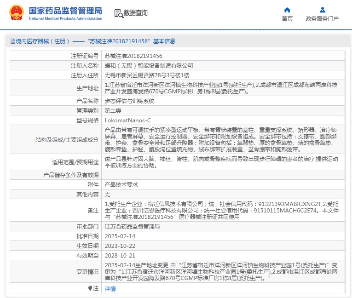The width and height of the screenshot is (352, 298).
Task: Select expiry date 2028-10-21
Action: 120,255
